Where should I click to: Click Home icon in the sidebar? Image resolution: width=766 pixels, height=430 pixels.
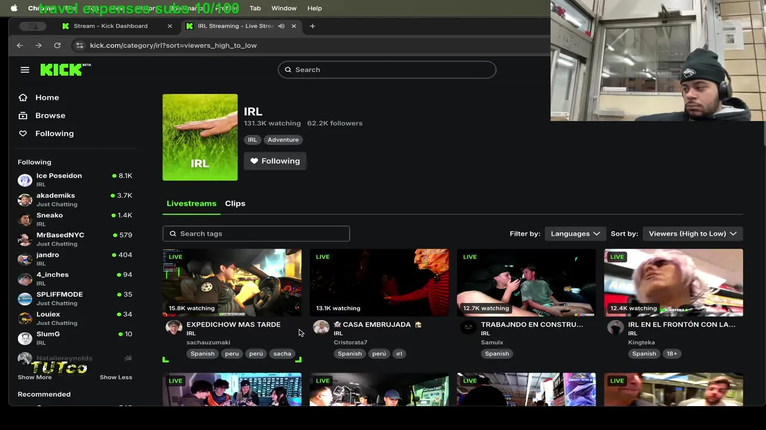pyautogui.click(x=23, y=97)
